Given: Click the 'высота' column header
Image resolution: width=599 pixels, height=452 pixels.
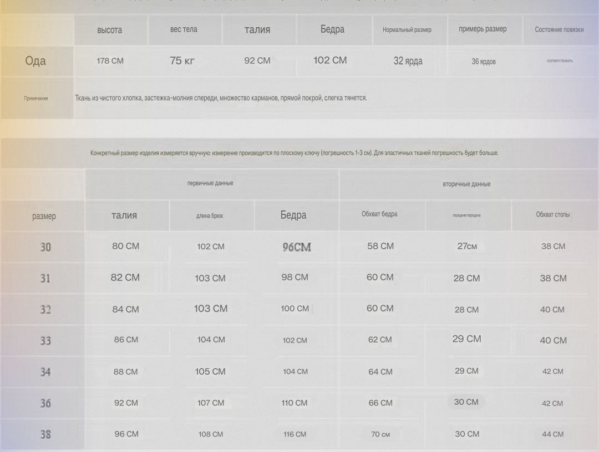Looking at the screenshot, I should 109,30.
